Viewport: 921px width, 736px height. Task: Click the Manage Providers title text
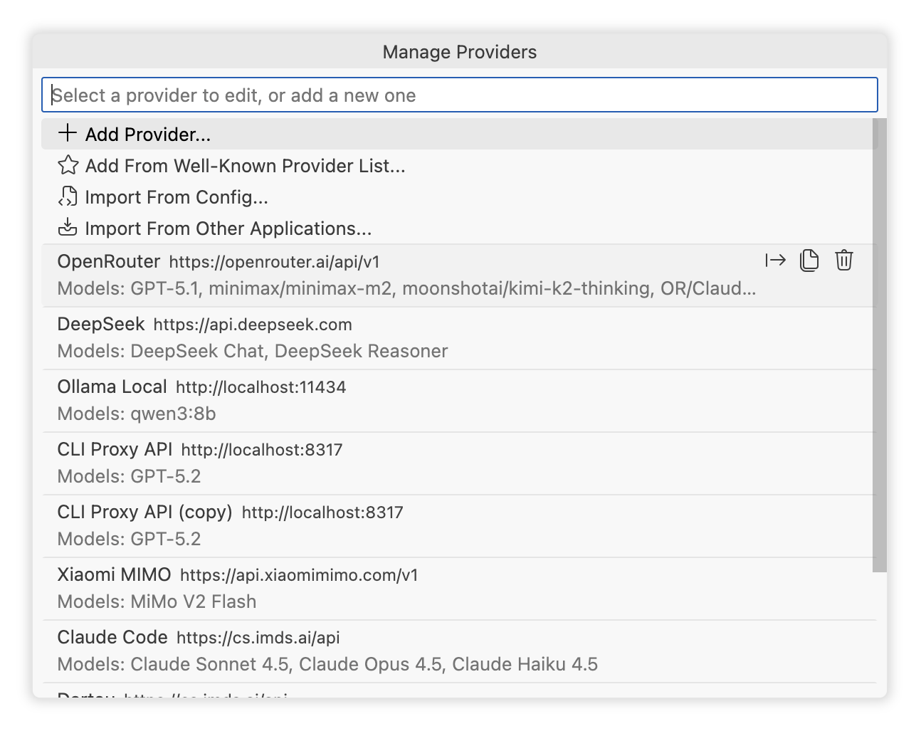click(x=460, y=52)
